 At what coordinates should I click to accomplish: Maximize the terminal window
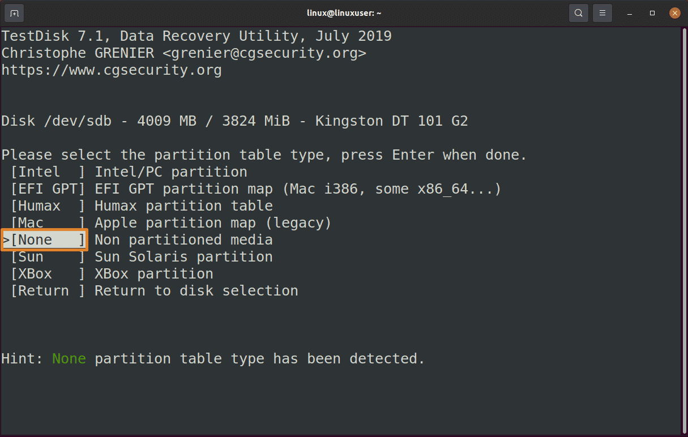click(x=652, y=12)
